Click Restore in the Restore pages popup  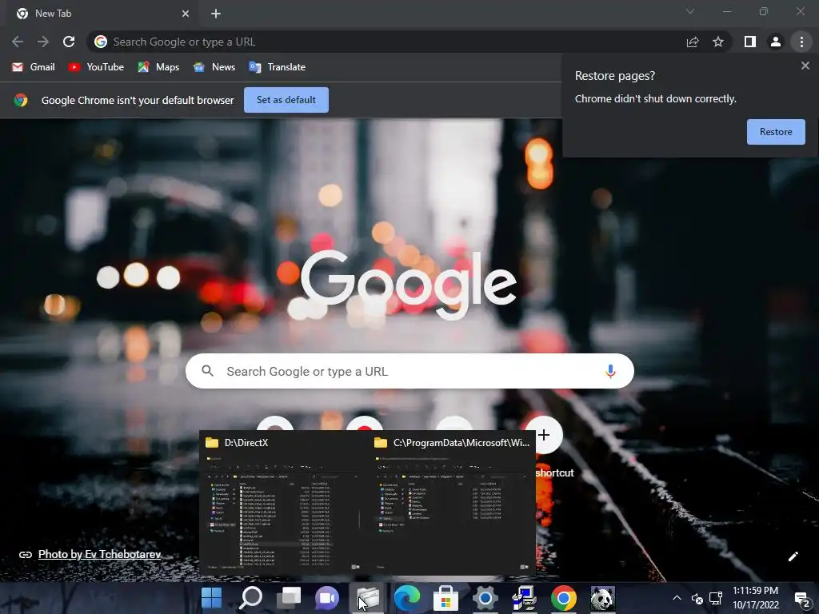776,132
